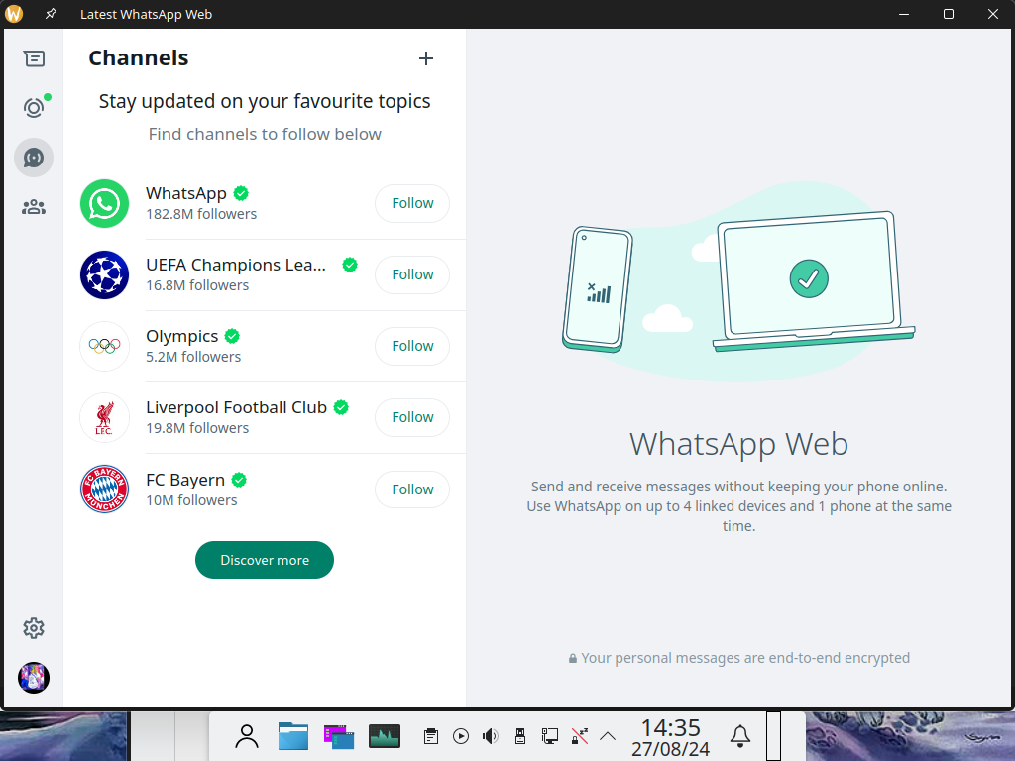Follow the Liverpool Football Club channel
This screenshot has height=761, width=1015.
412,417
